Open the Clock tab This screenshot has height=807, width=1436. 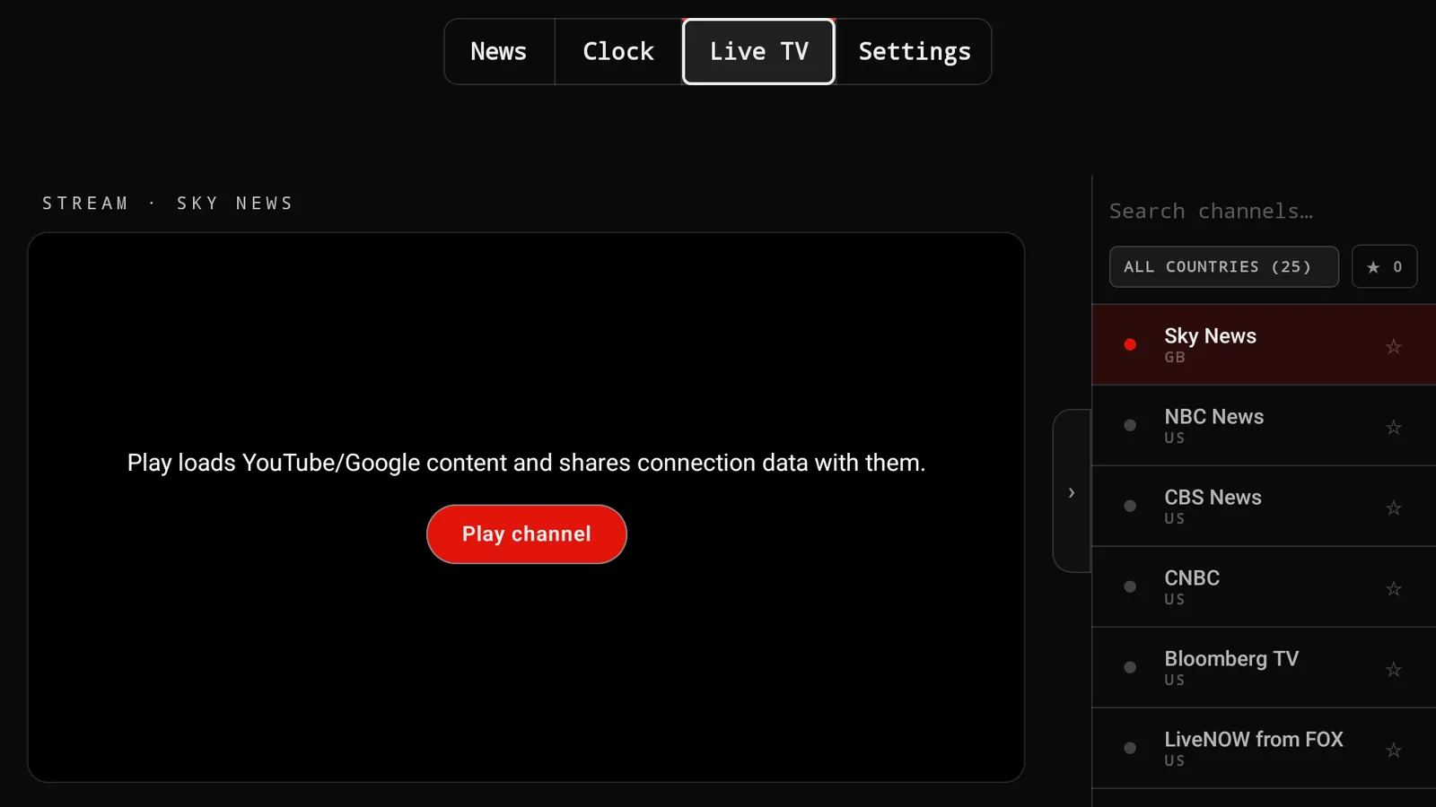tap(618, 51)
